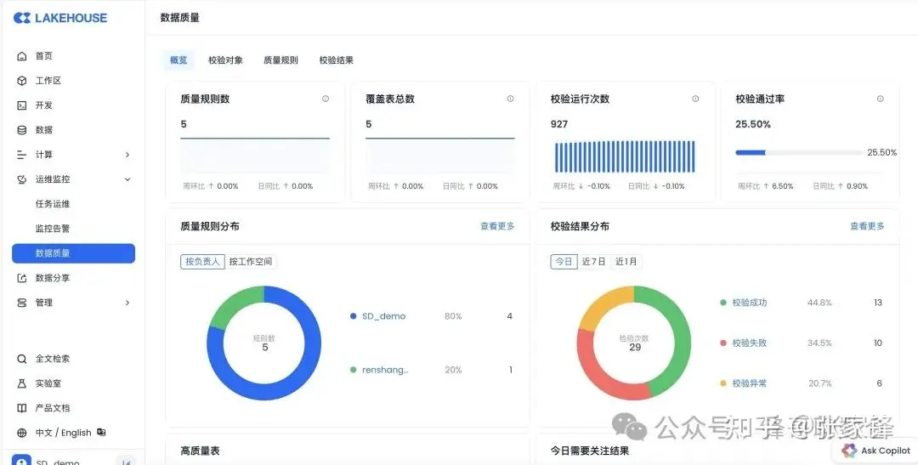Viewport: 918px width, 465px height.
Task: Click the SD_demo user avatar
Action: 22,460
